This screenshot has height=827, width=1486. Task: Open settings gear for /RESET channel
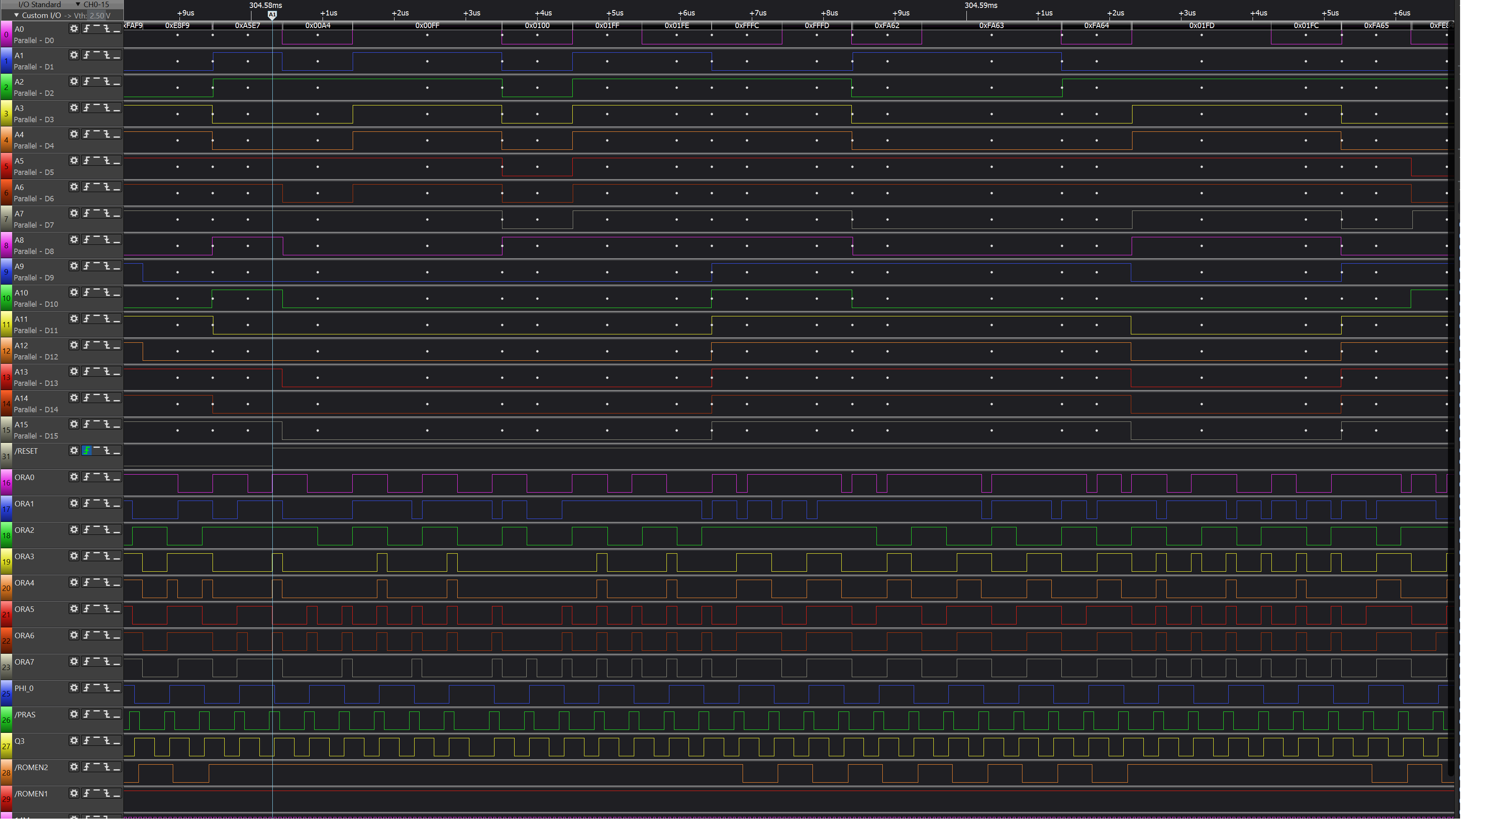(74, 450)
